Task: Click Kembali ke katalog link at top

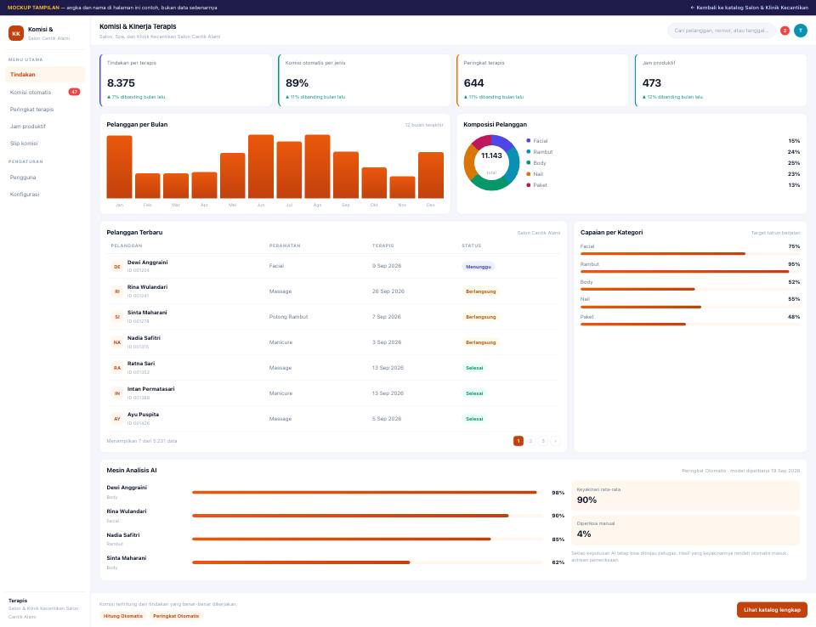Action: (749, 8)
